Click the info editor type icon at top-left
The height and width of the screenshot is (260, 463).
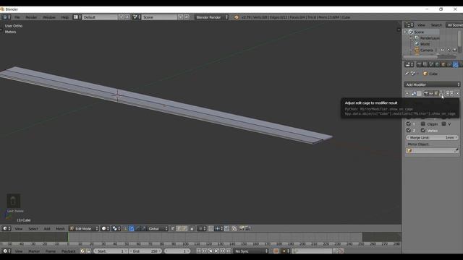[6, 17]
